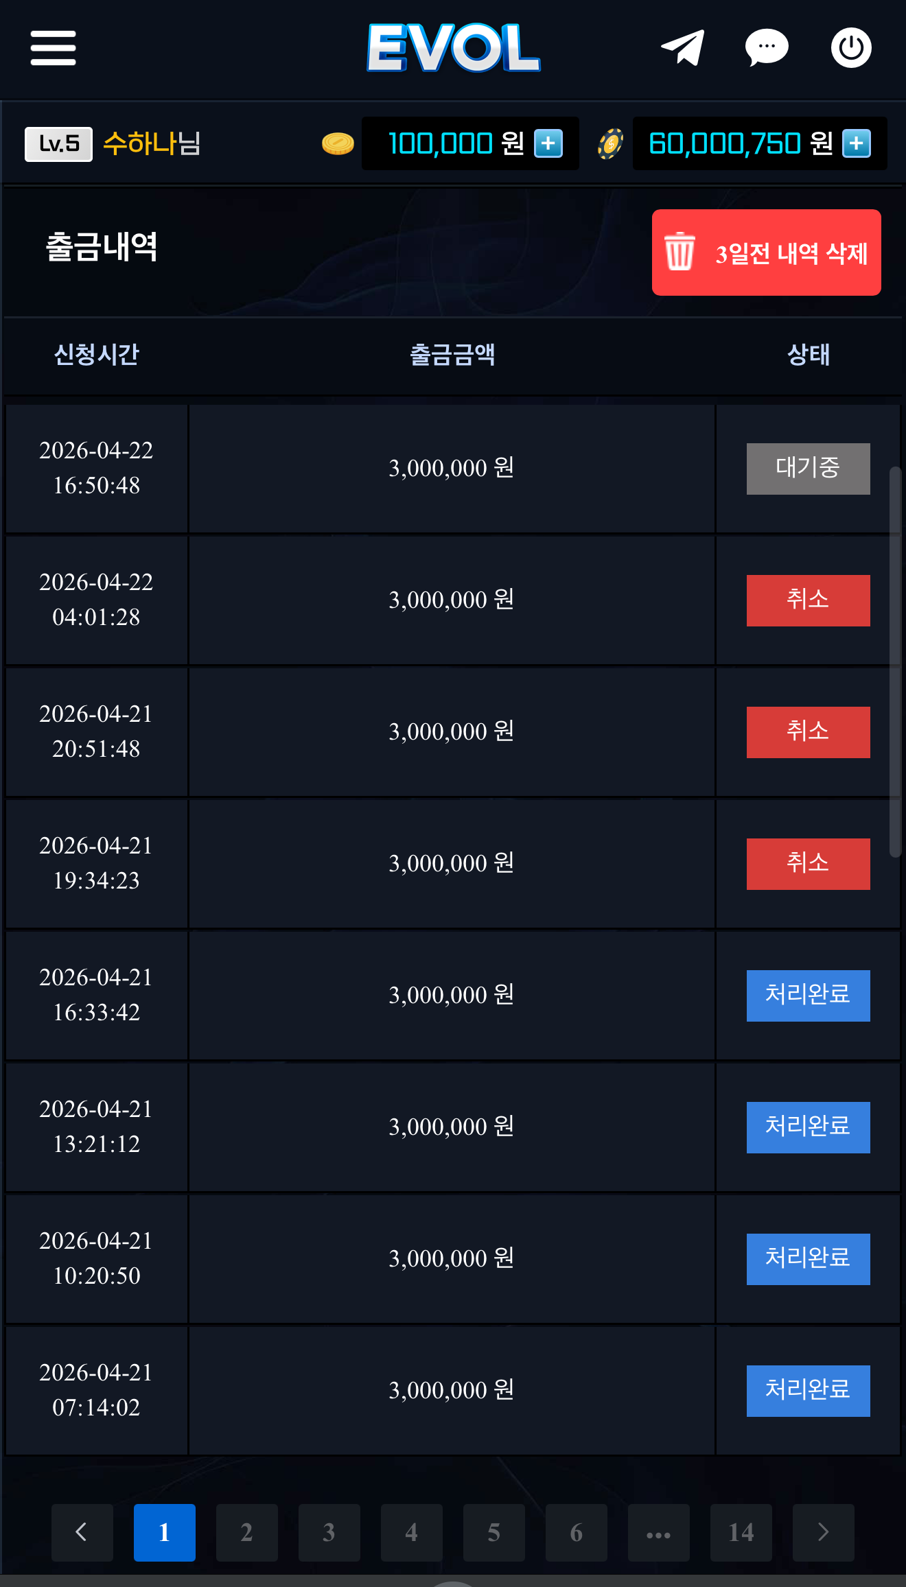Click the plus beside 100,000 원
This screenshot has width=906, height=1587.
tap(548, 143)
